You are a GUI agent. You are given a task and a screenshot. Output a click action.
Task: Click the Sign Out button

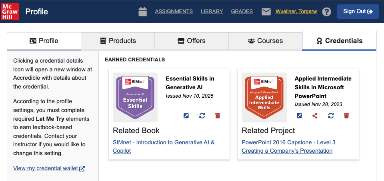[x=358, y=12]
